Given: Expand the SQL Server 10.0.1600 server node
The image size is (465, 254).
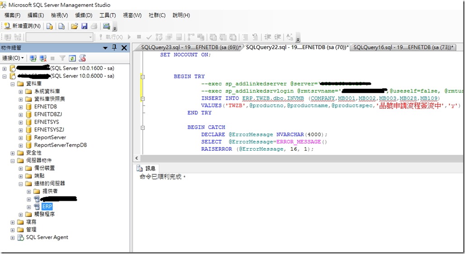Looking at the screenshot, I should click(4, 69).
